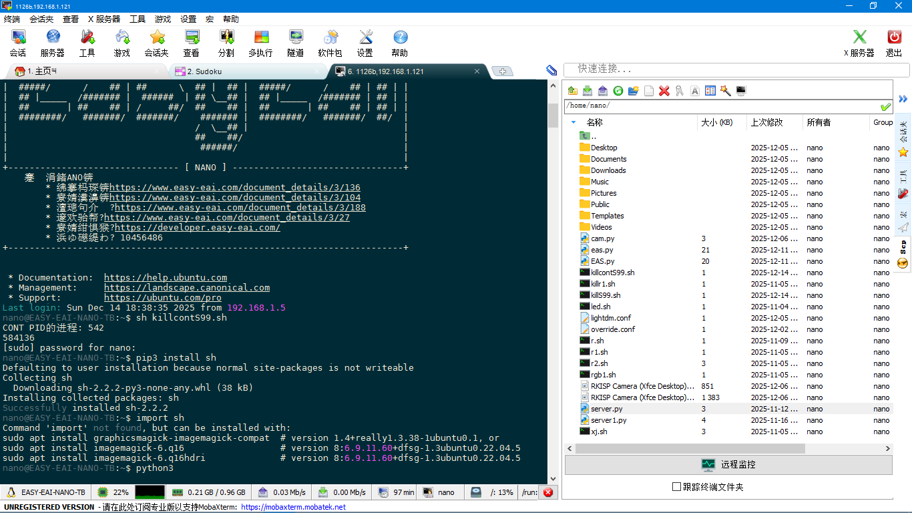Open the 终端 menu
Viewport: 912px width, 513px height.
coord(12,19)
